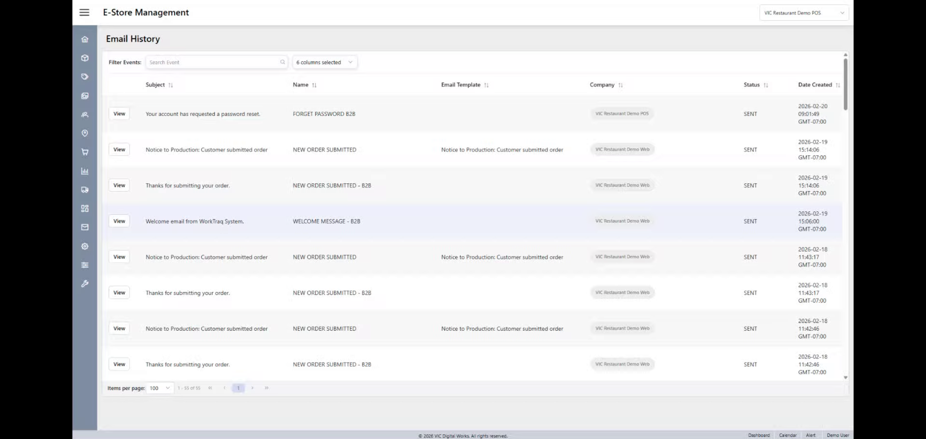Screen dimensions: 926x439
Task: Expand the VIC Restaurant Demo POS dropdown
Action: point(804,13)
